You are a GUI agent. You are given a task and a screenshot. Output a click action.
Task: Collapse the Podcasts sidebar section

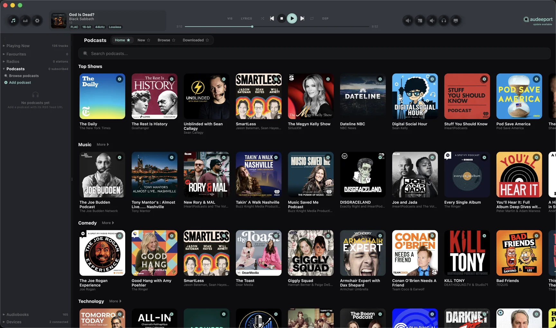coord(4,69)
